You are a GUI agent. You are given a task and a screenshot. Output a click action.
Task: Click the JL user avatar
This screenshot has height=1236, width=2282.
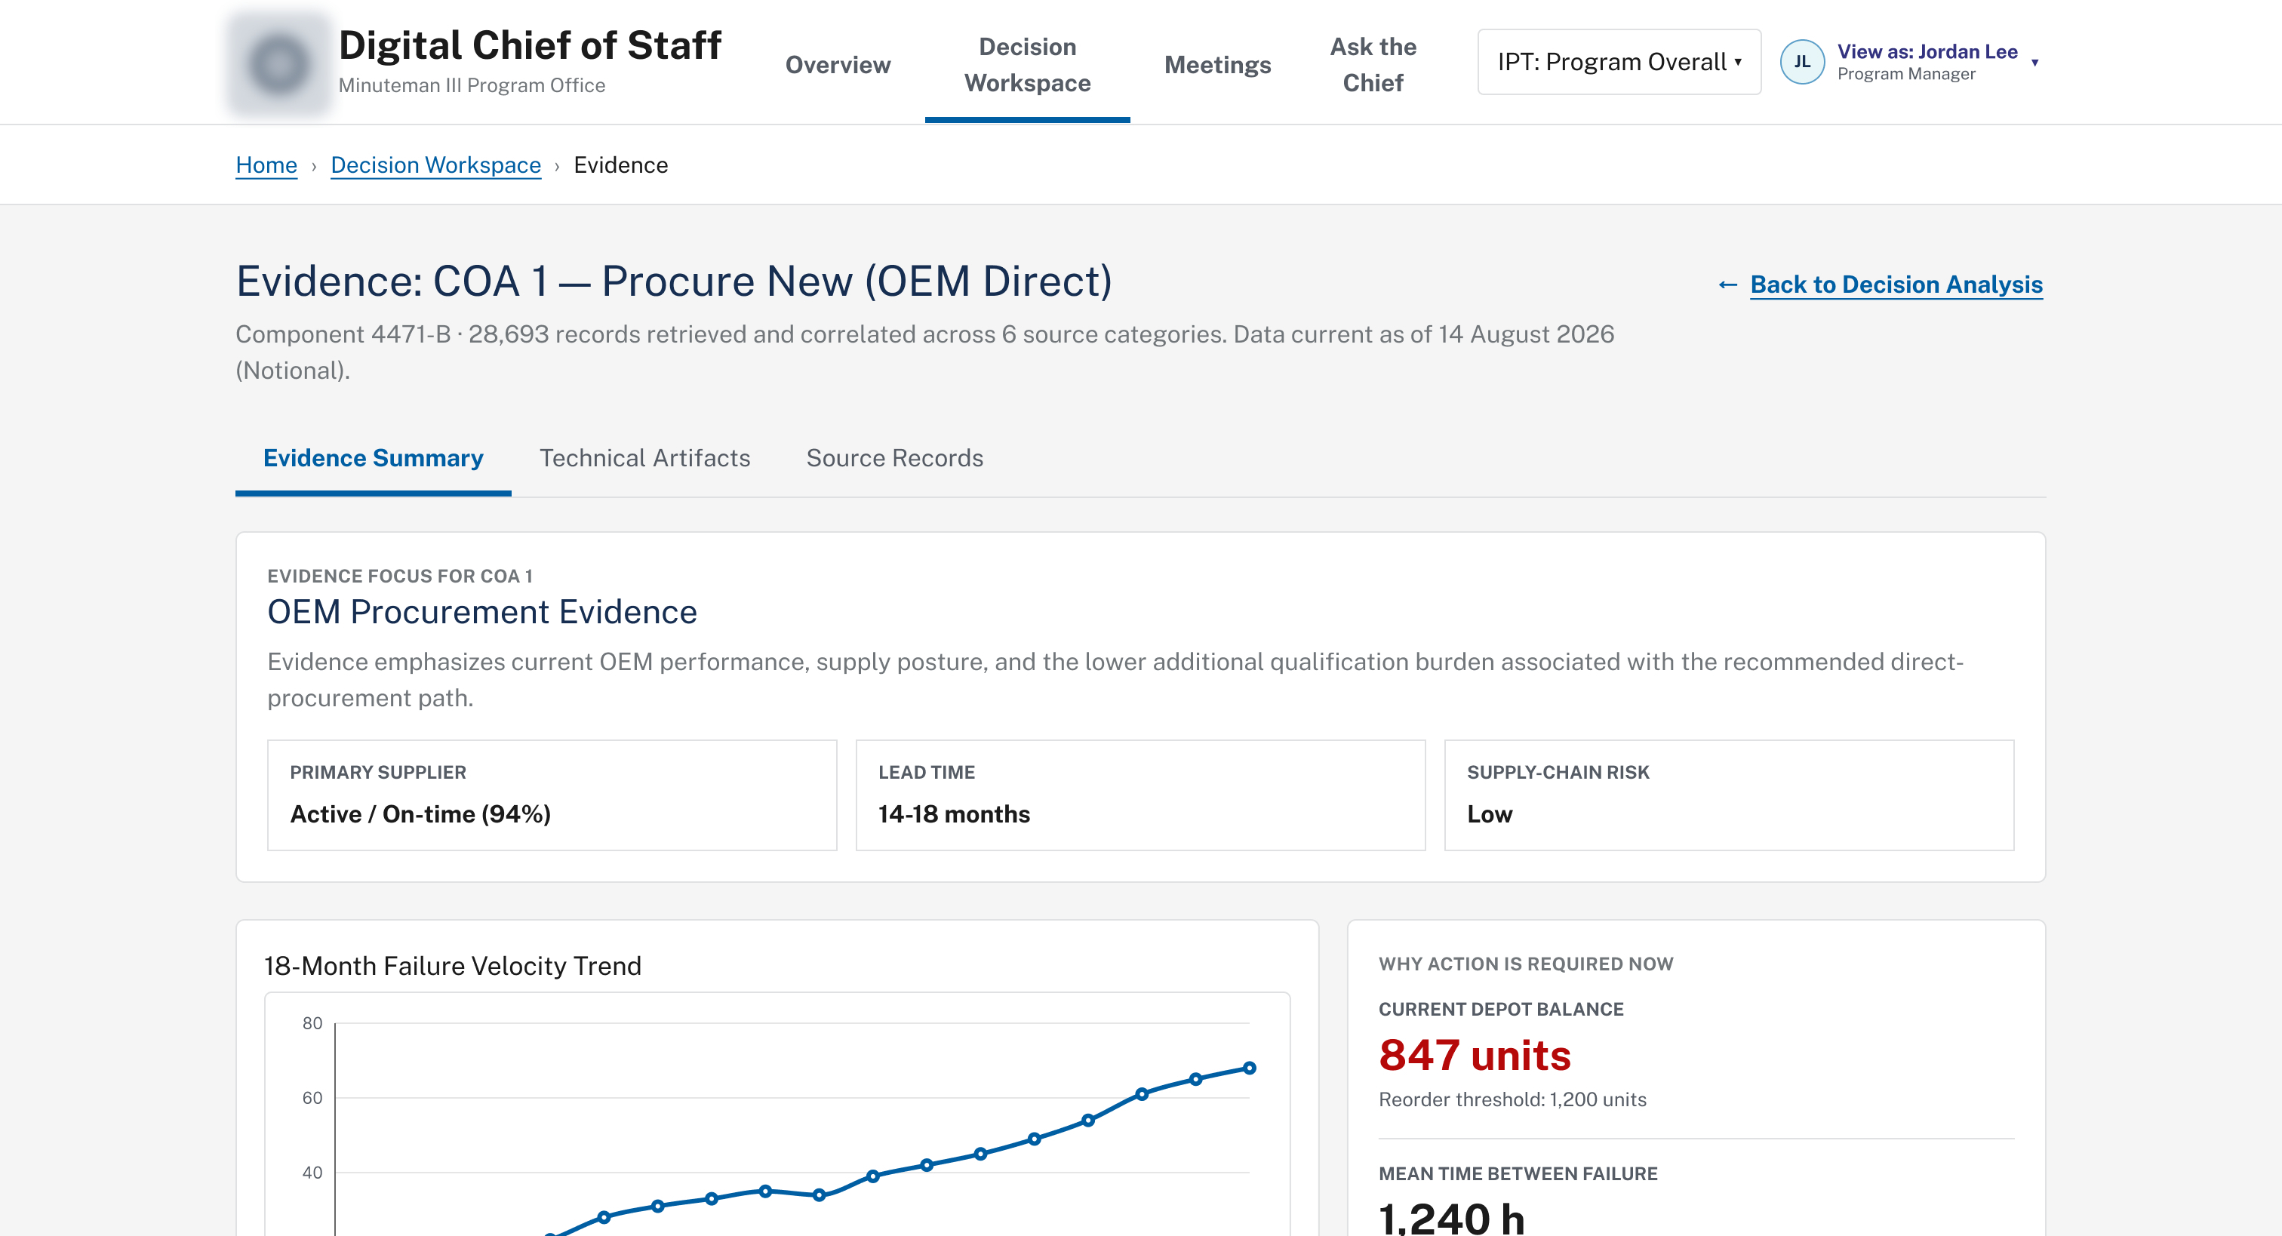point(1802,62)
